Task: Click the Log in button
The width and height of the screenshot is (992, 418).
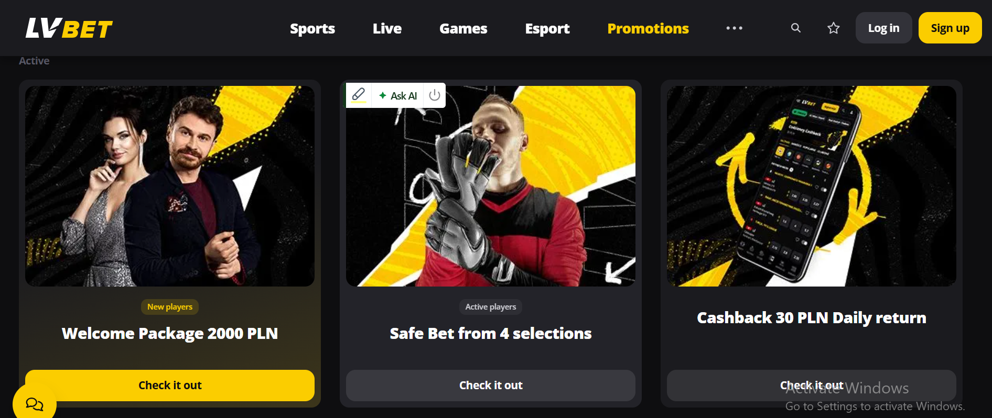Action: pyautogui.click(x=883, y=28)
